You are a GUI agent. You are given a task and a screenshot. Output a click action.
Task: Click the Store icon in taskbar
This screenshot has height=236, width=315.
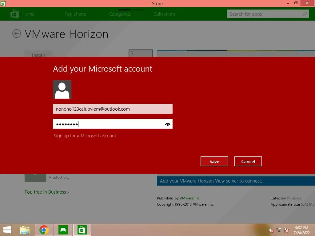click(82, 230)
